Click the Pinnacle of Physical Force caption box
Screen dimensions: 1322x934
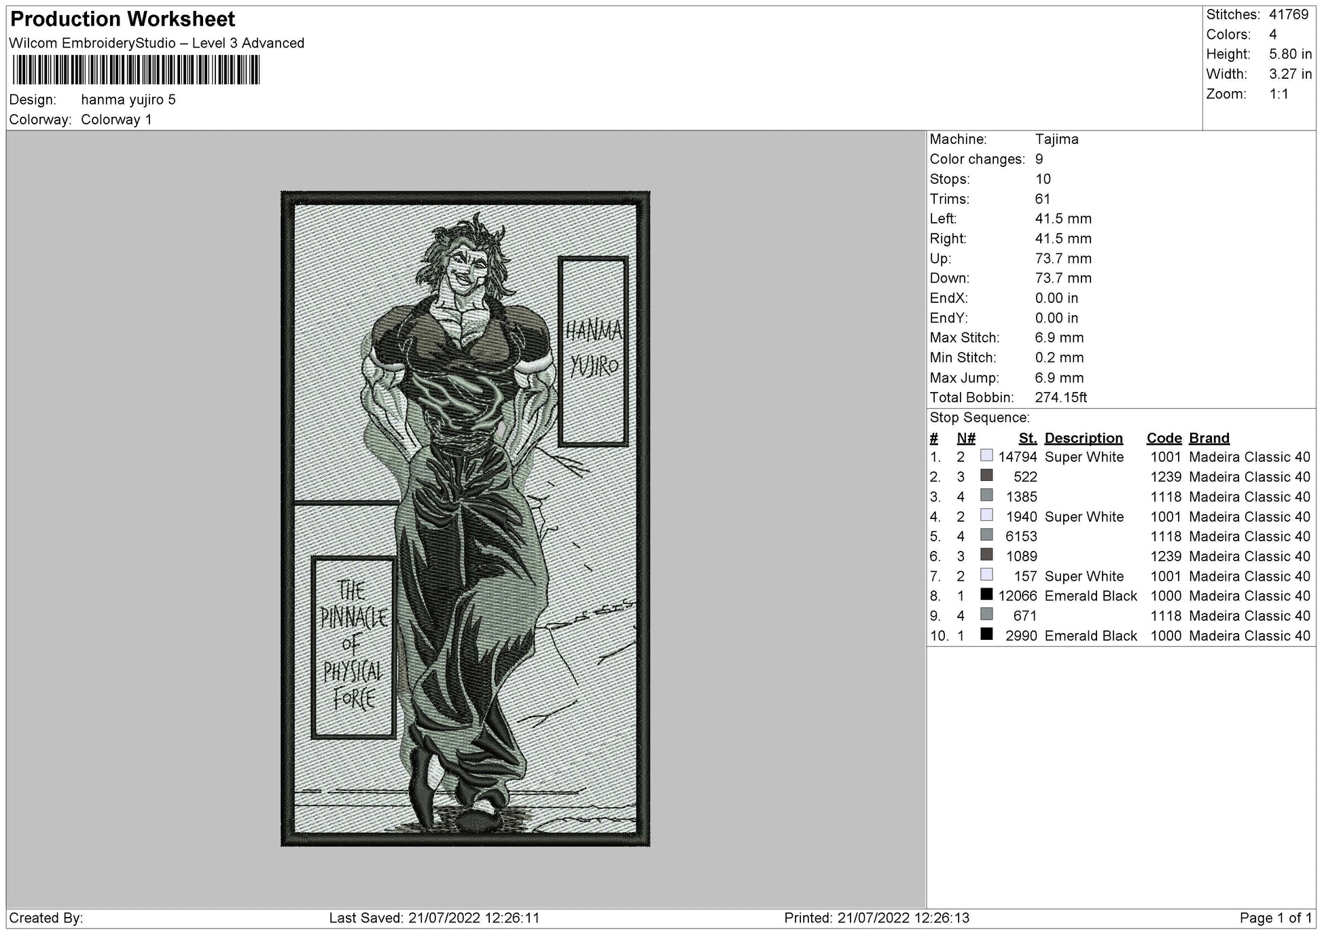pyautogui.click(x=353, y=647)
